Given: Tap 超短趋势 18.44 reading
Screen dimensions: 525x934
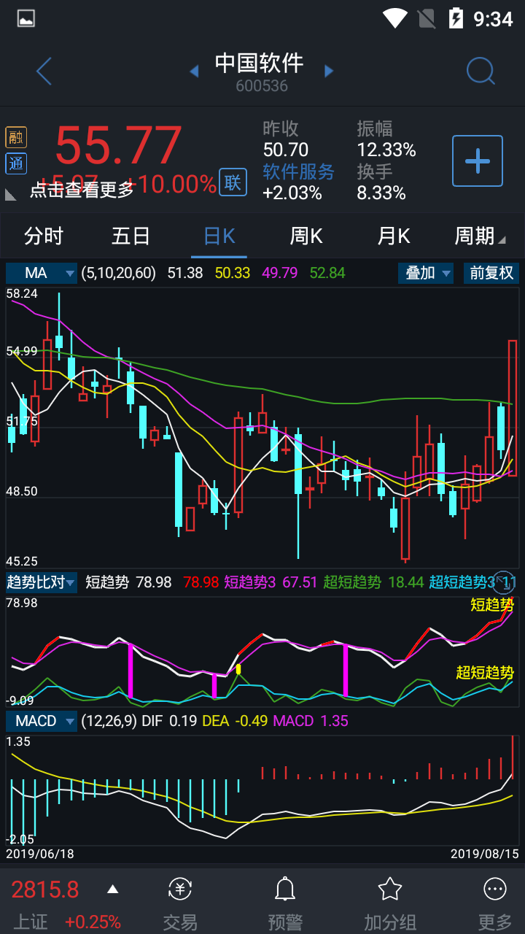Looking at the screenshot, I should (373, 582).
